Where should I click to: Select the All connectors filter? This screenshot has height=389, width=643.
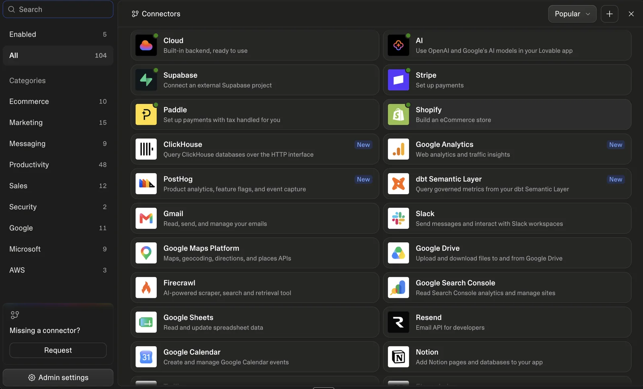[x=58, y=55]
